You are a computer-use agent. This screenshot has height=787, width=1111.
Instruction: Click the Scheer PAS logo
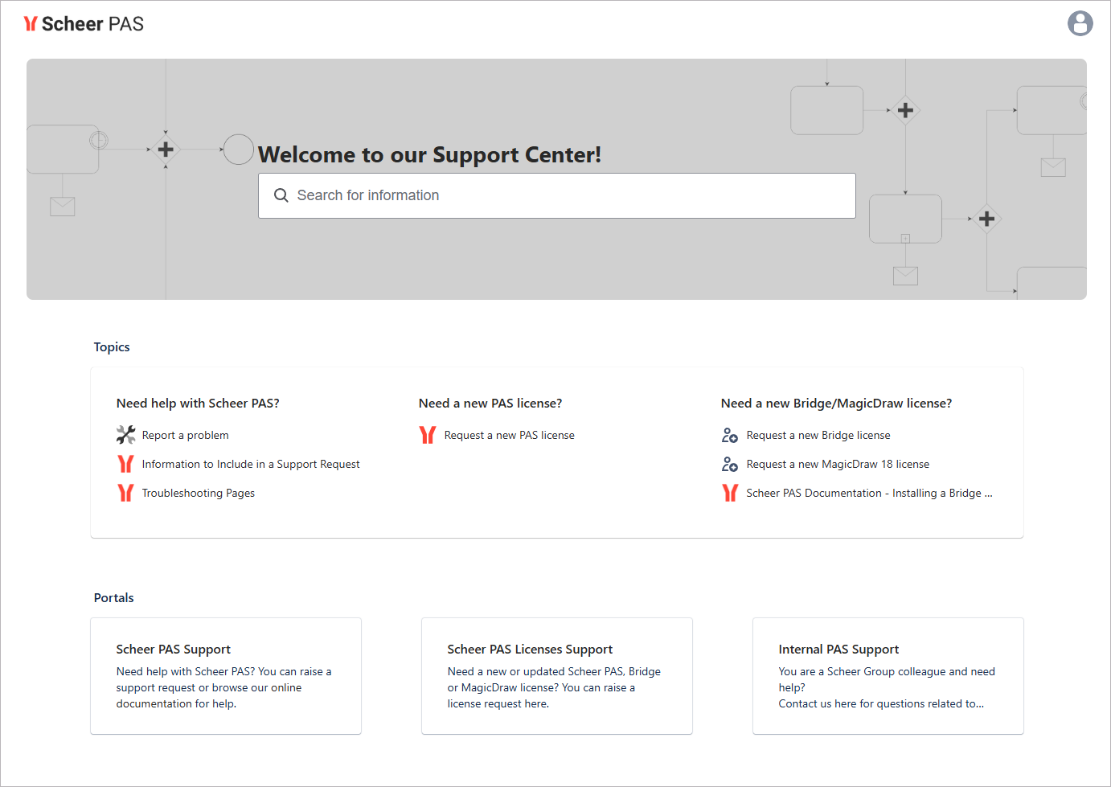point(84,24)
